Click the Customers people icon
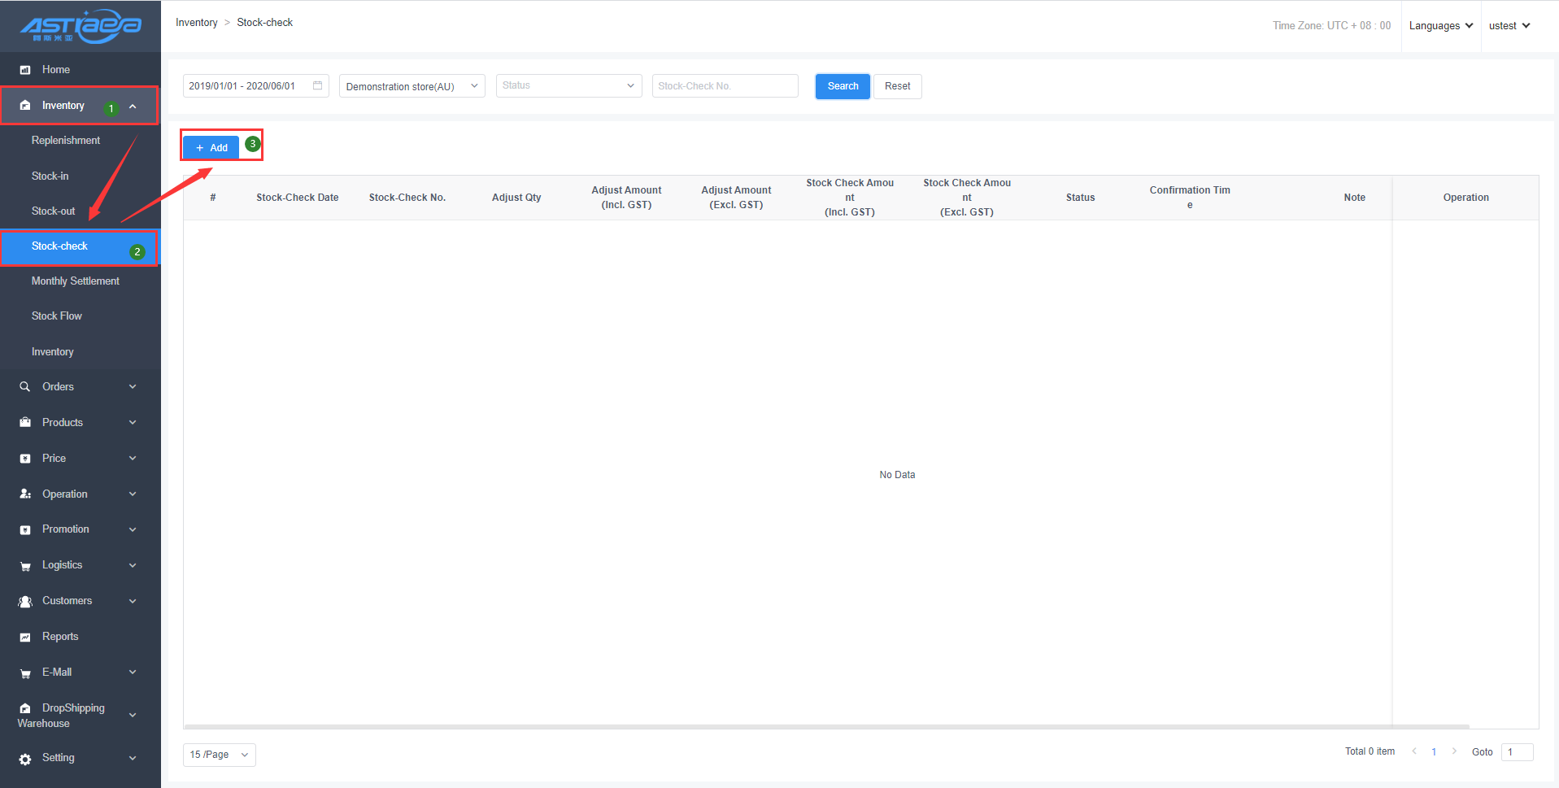 point(25,602)
